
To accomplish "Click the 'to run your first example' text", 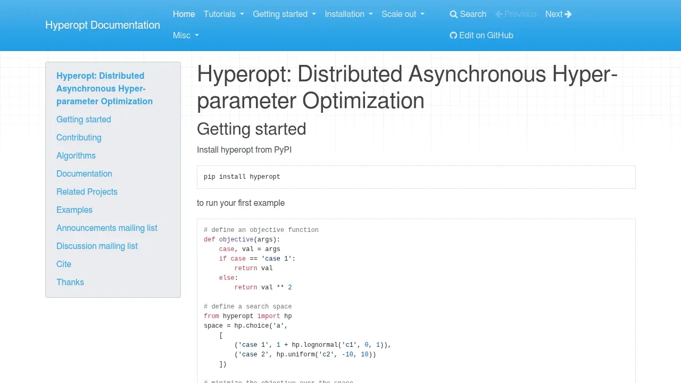I will [240, 203].
